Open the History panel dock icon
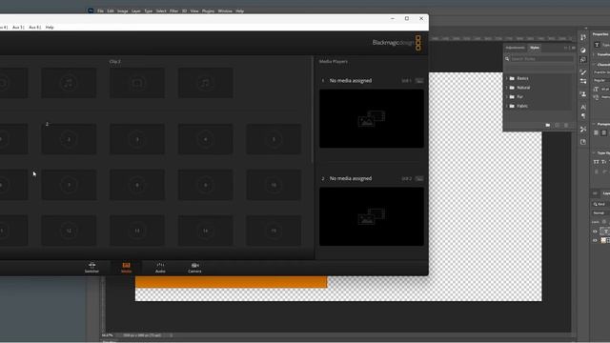The image size is (610, 343). pyautogui.click(x=583, y=37)
